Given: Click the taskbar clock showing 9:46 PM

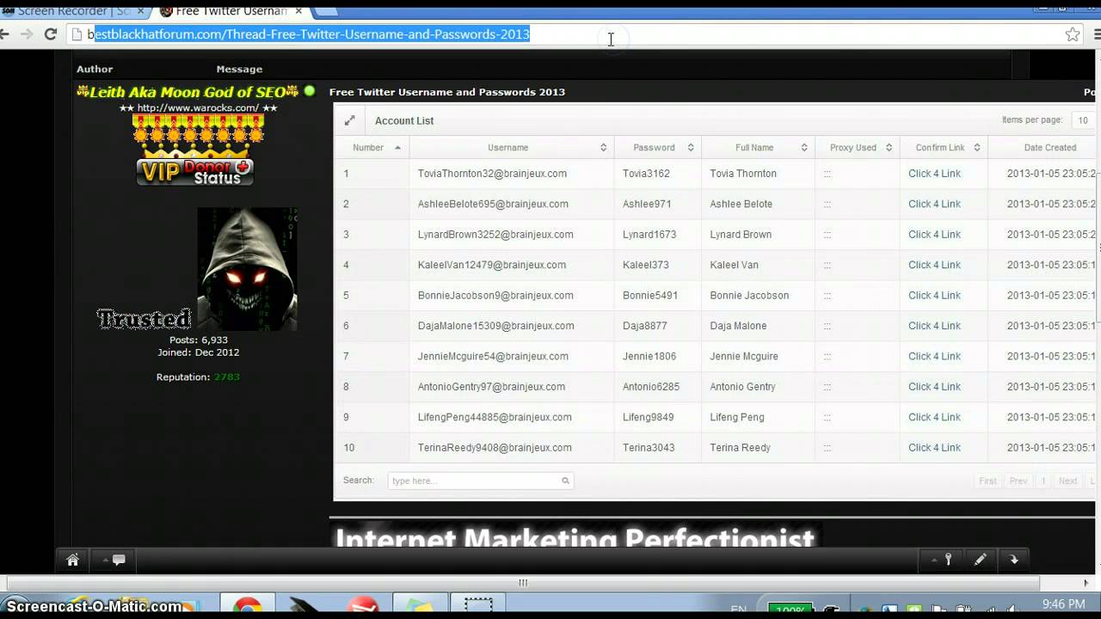Looking at the screenshot, I should (x=1064, y=604).
